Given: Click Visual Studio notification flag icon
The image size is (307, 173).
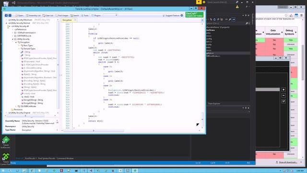Looking at the screenshot, I should (199, 2).
